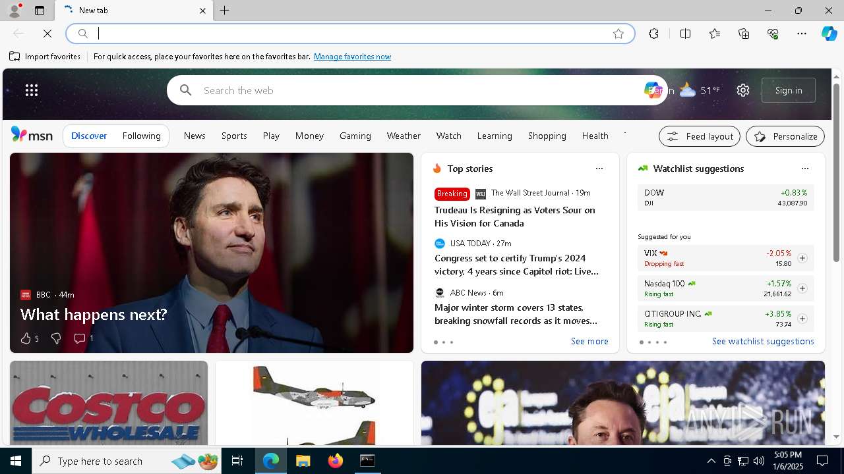Open the tab actions menu icon

(40, 11)
